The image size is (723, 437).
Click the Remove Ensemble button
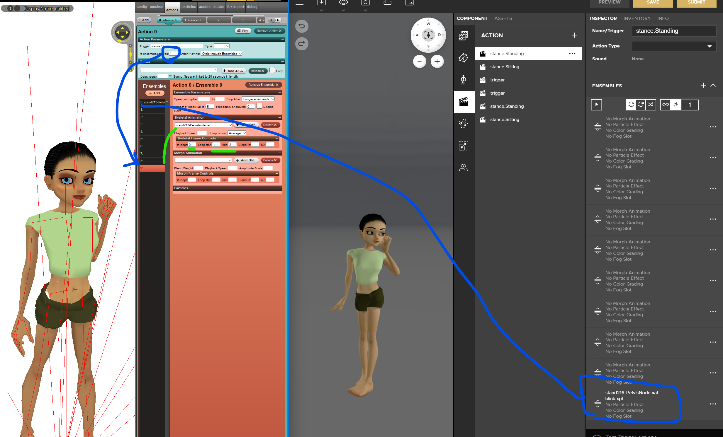(263, 85)
